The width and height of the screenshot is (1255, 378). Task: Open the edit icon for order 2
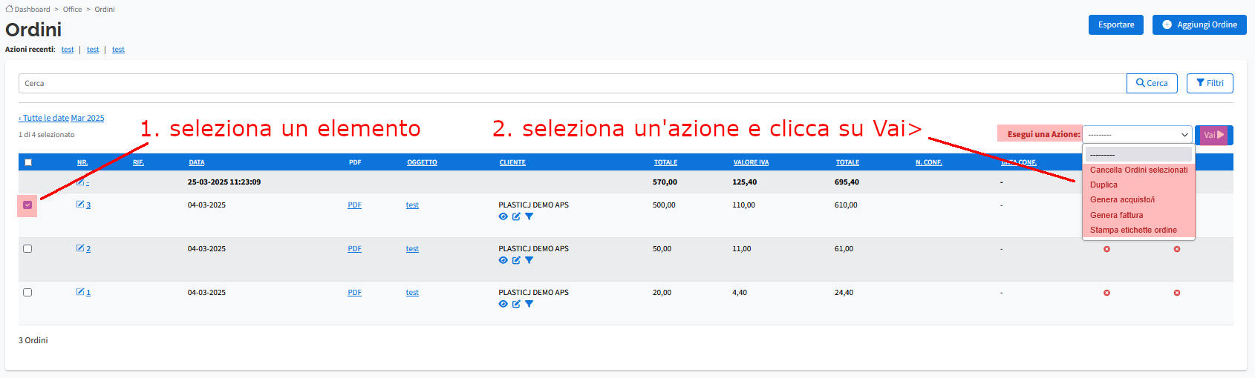[80, 248]
